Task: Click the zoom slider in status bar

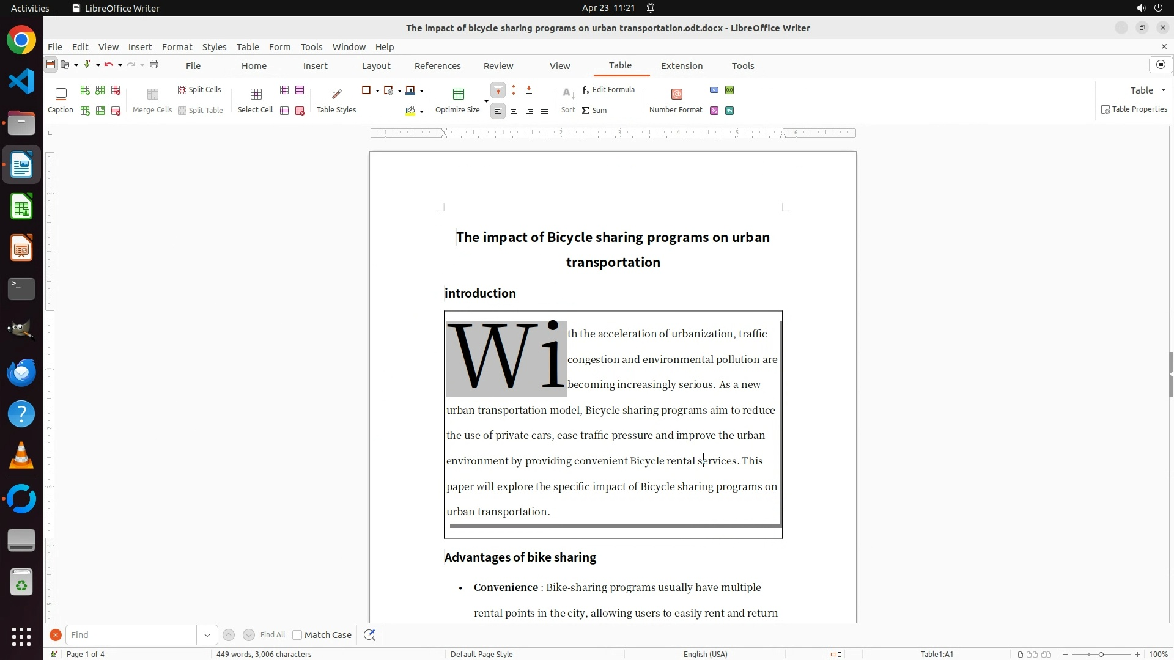Action: tap(1101, 654)
